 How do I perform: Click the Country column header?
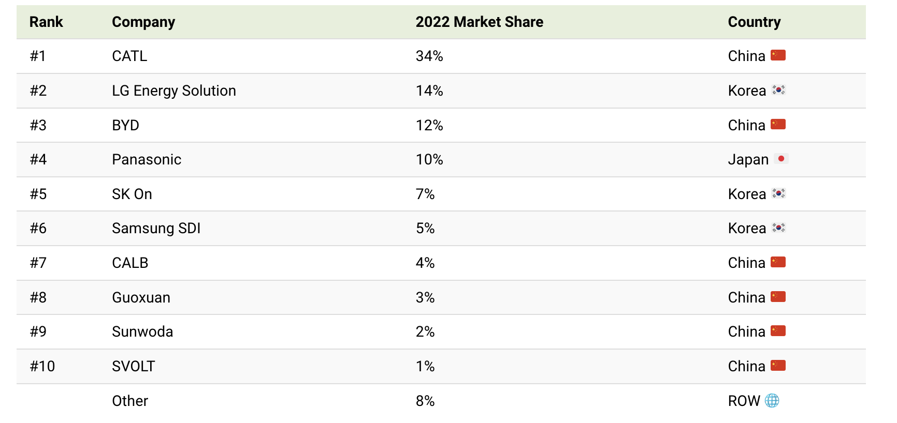click(x=754, y=22)
